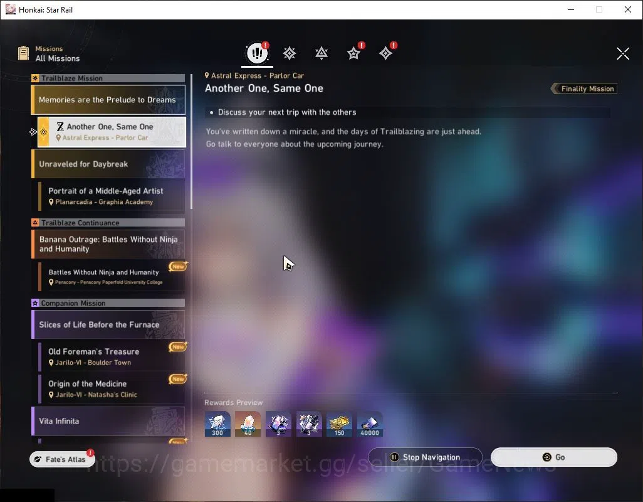Screen dimensions: 643x502
Task: Click the Missions clipboard icon
Action: [x=23, y=53]
